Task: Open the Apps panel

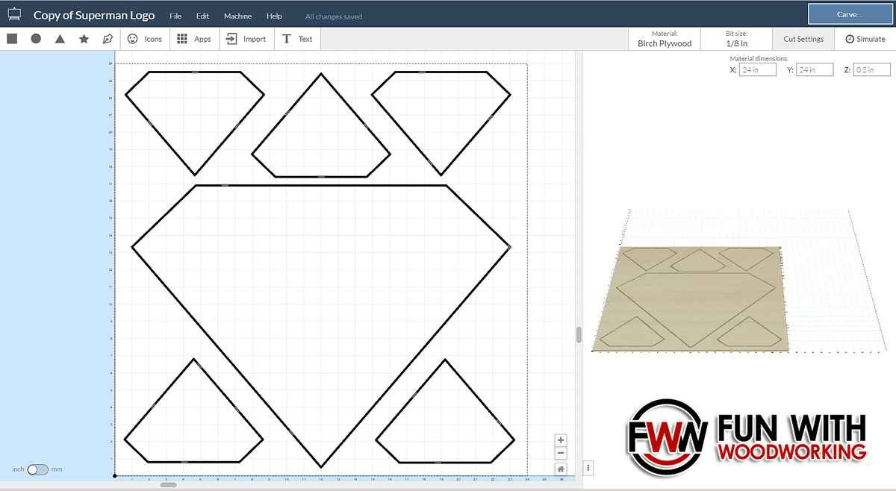Action: 194,39
